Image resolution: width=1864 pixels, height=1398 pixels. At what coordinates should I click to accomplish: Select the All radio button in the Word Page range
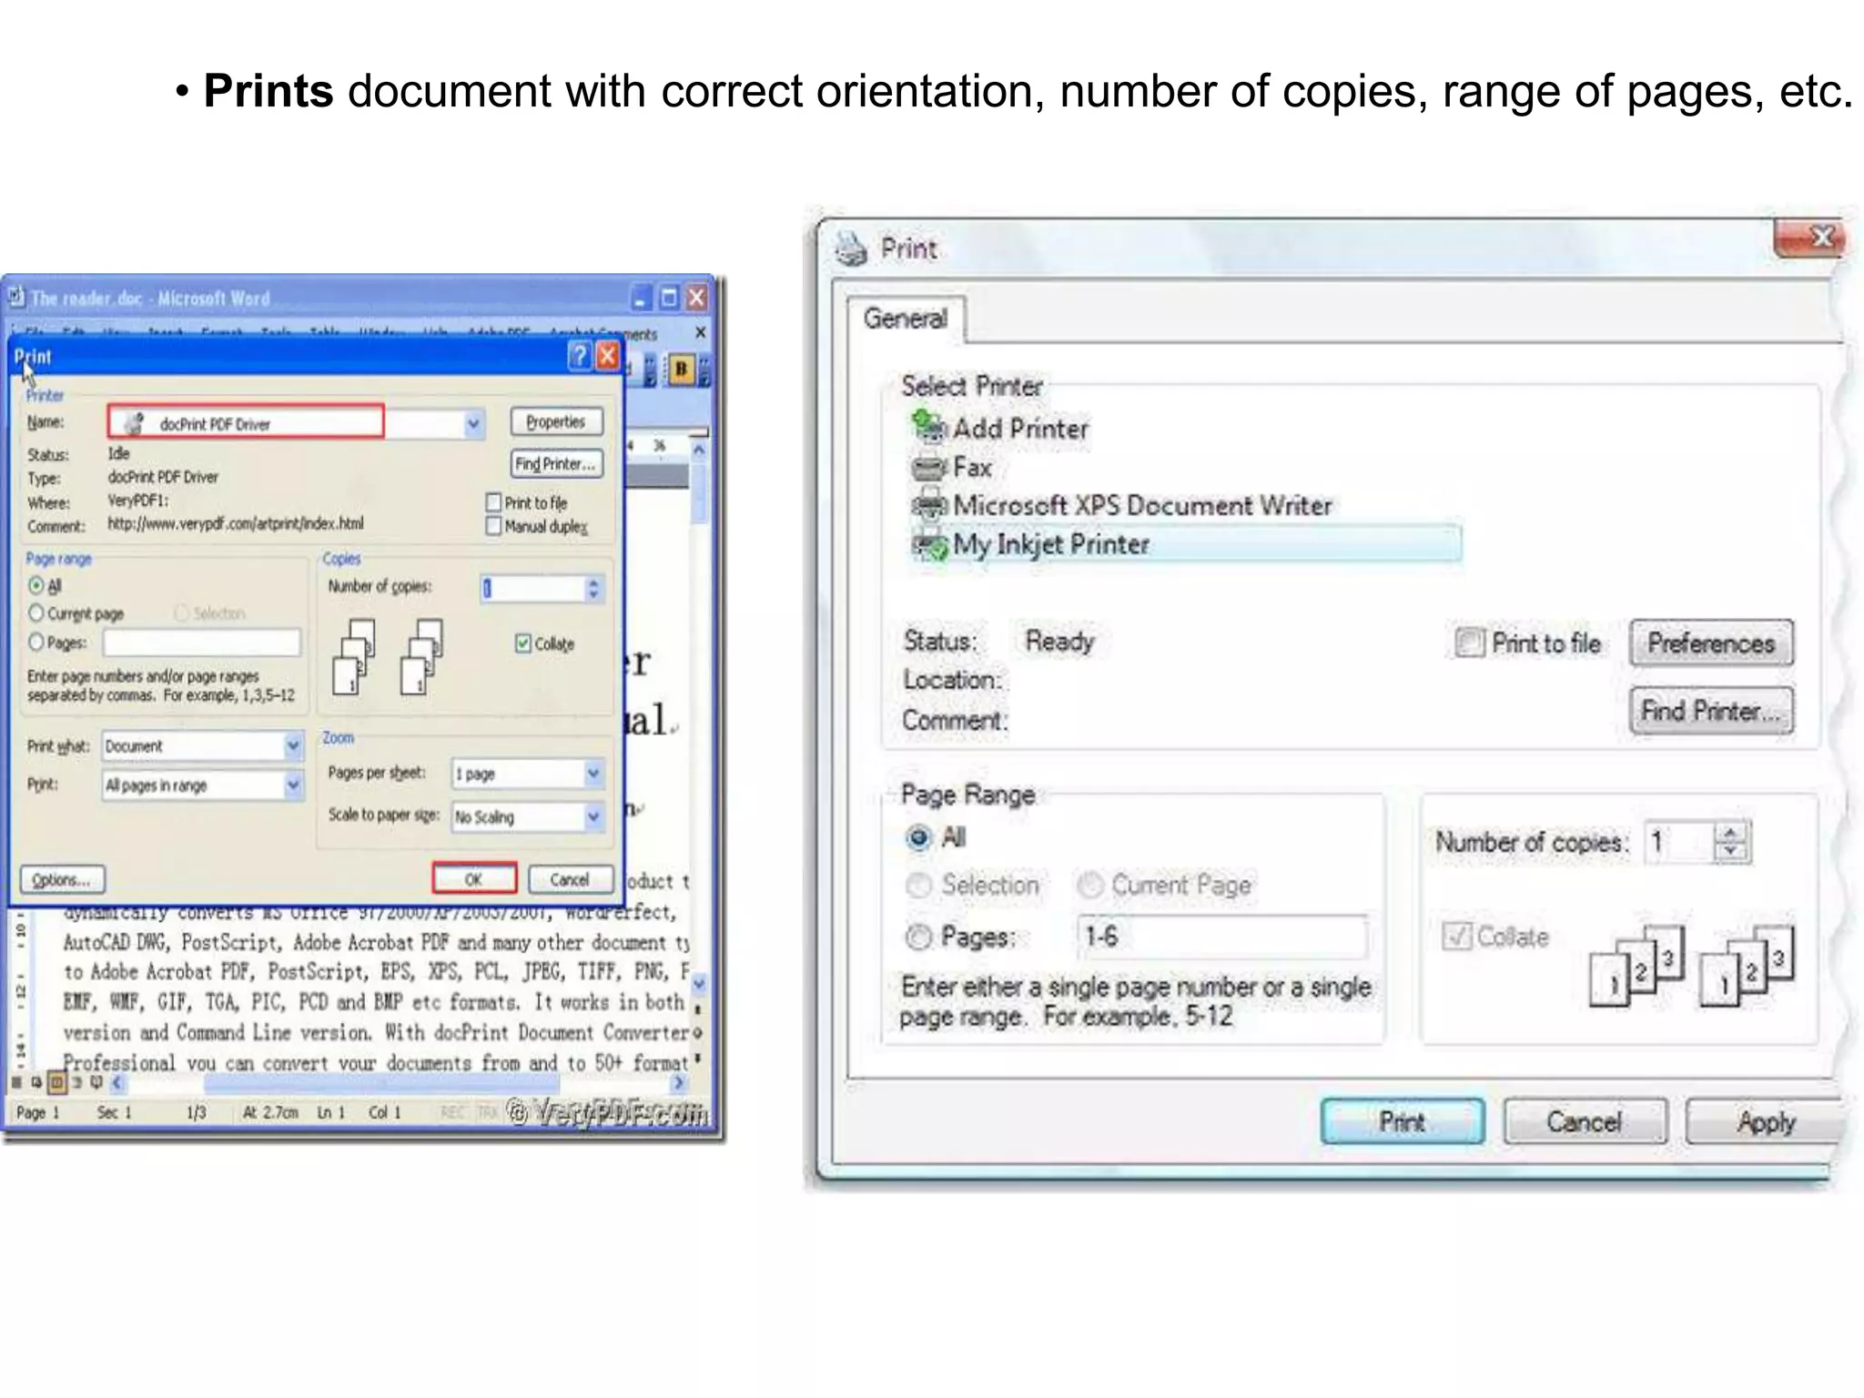pos(36,585)
